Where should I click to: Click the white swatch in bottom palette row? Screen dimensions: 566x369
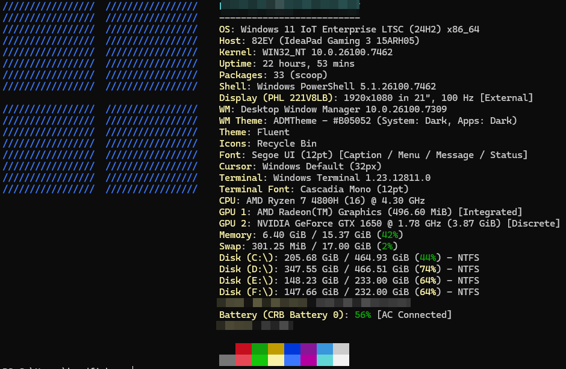(x=341, y=361)
